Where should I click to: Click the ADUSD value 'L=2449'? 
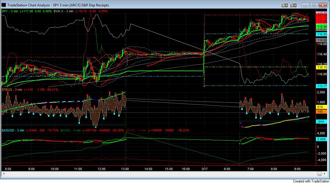point(32,130)
